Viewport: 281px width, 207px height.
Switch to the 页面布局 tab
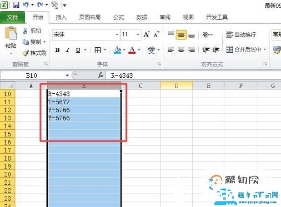90,17
